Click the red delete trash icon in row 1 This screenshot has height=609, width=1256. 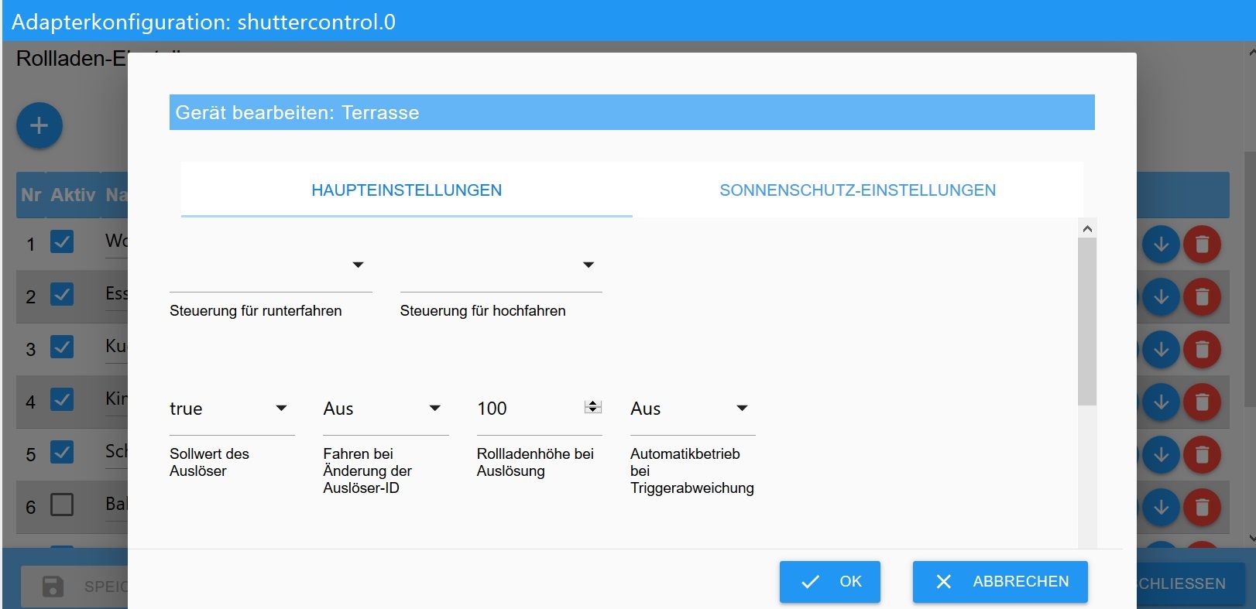(x=1202, y=245)
